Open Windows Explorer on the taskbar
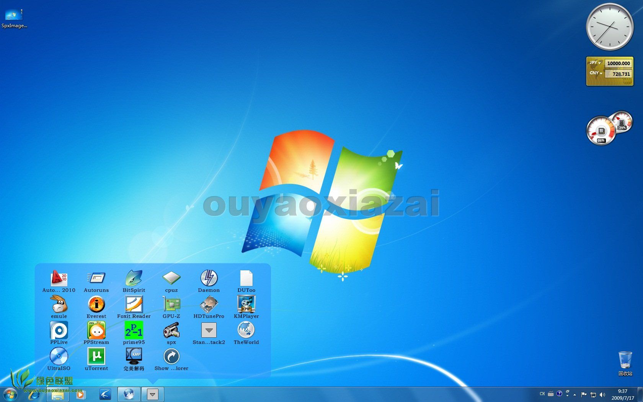This screenshot has height=402, width=643. tap(57, 394)
